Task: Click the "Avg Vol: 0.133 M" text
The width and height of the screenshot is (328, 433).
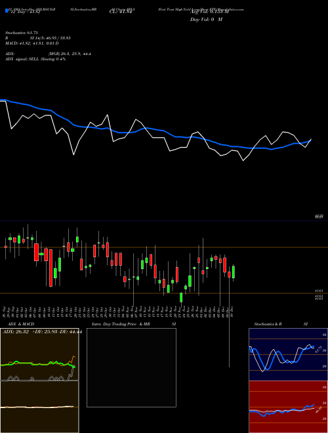Action: coord(209,12)
